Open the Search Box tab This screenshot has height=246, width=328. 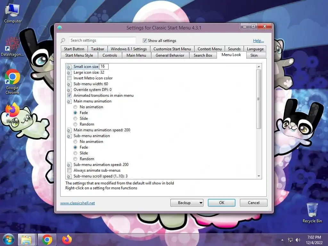pyautogui.click(x=203, y=55)
